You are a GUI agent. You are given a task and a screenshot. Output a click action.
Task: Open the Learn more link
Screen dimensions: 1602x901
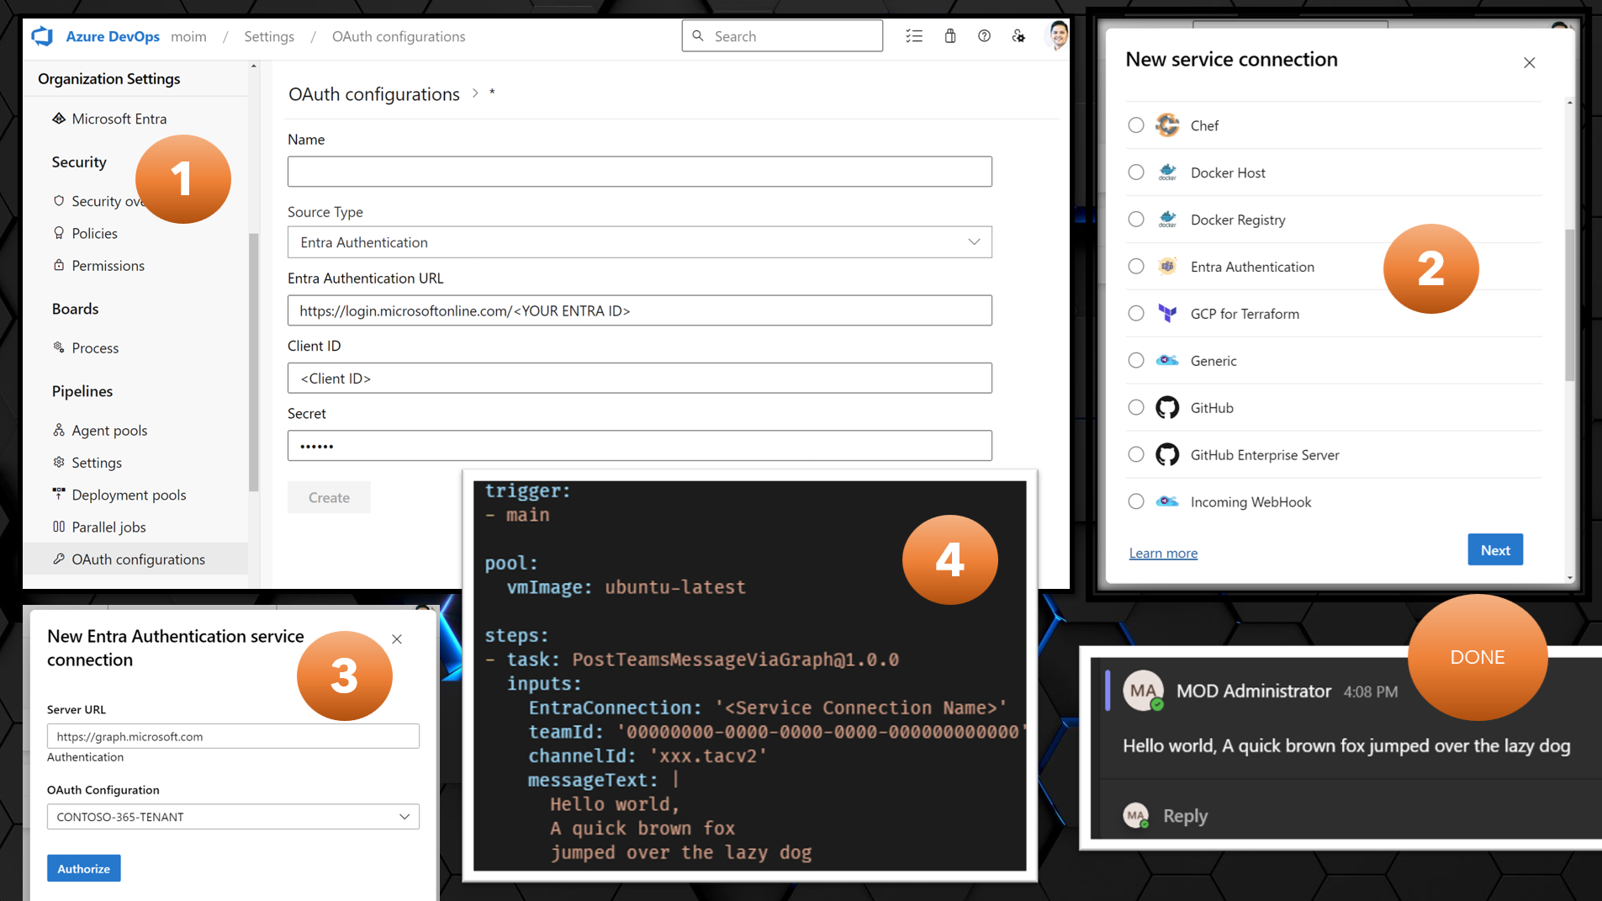(1163, 553)
